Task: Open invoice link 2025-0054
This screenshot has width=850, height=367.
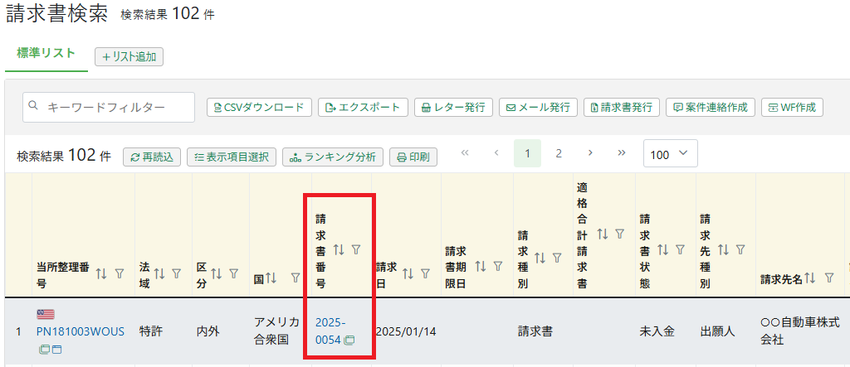Action: tap(330, 331)
